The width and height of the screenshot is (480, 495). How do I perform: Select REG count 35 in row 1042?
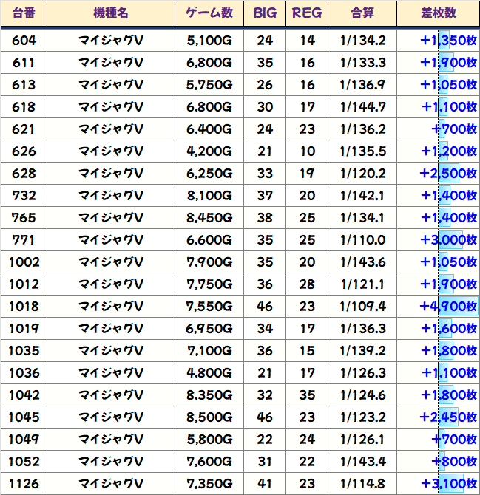click(x=307, y=395)
